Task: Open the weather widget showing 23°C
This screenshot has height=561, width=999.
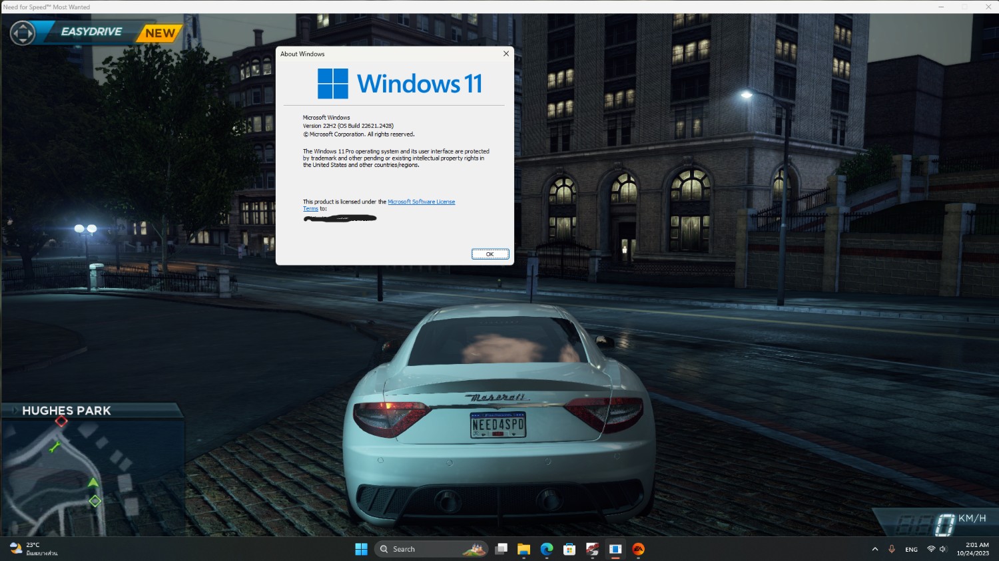Action: pyautogui.click(x=33, y=549)
